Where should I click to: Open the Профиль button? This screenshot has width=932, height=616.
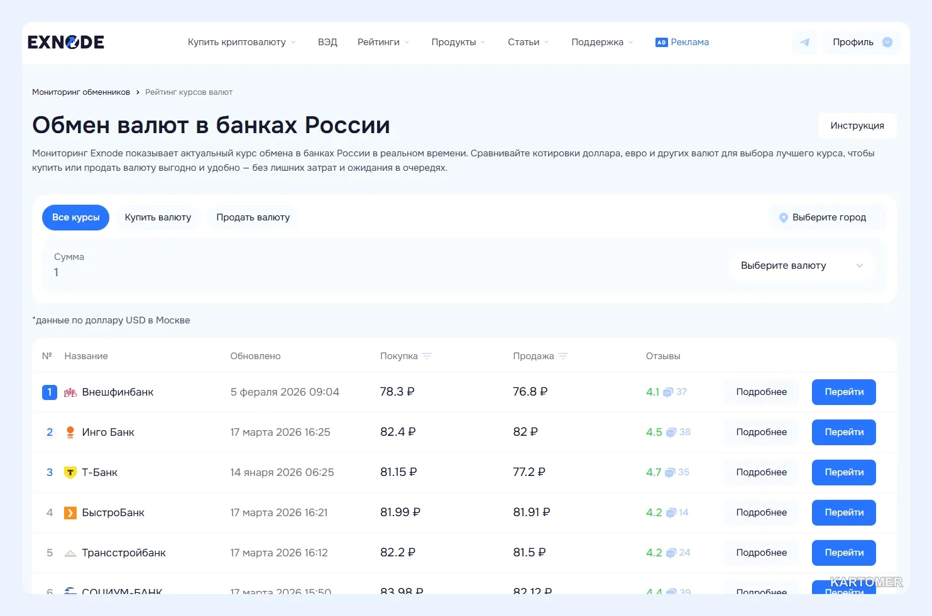[x=862, y=42]
